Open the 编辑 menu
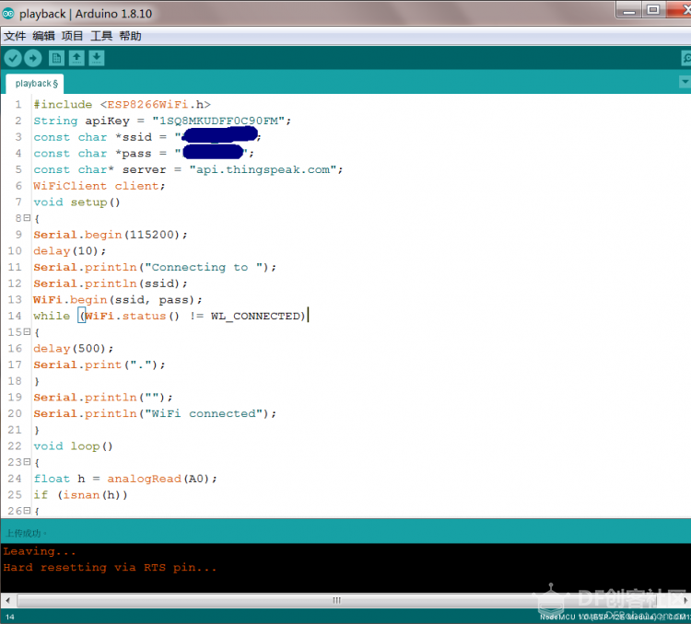The width and height of the screenshot is (691, 624). (43, 36)
